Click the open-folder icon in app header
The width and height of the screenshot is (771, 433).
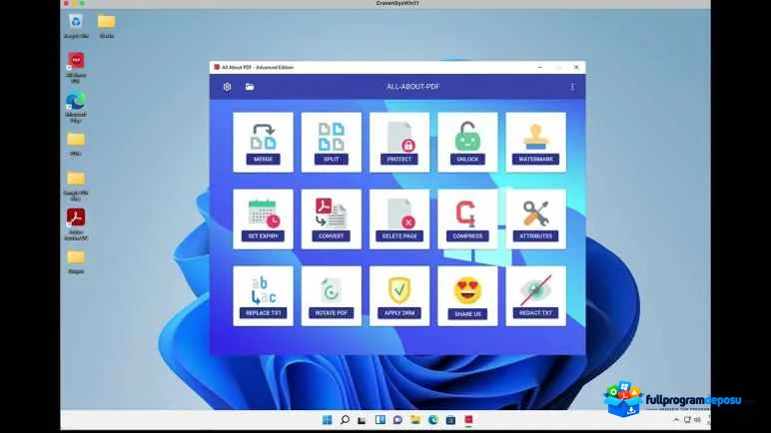(x=250, y=87)
